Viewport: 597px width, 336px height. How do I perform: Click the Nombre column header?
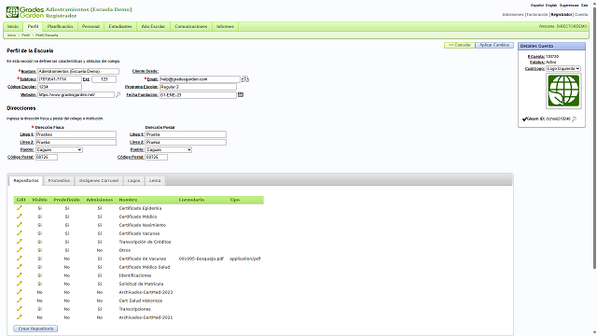point(128,200)
